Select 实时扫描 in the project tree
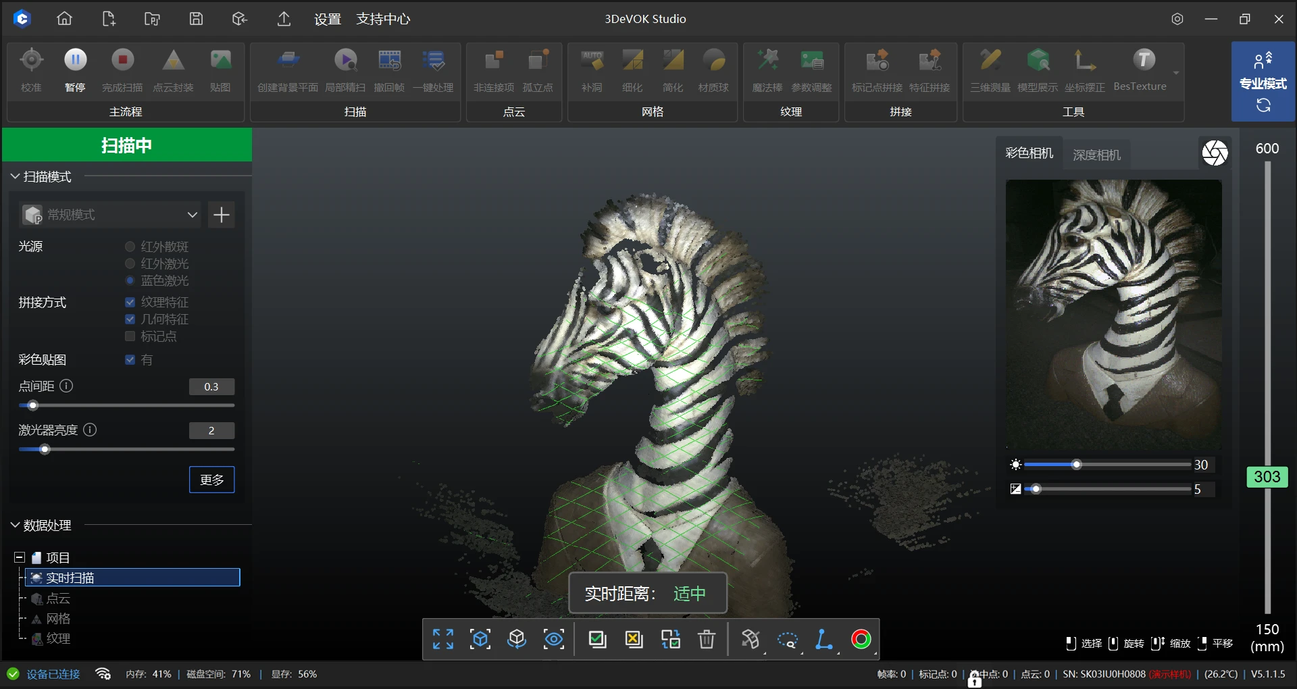Image resolution: width=1297 pixels, height=689 pixels. click(70, 578)
